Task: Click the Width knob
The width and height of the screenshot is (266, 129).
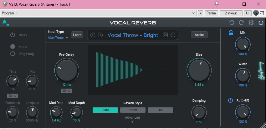Action: (243, 76)
